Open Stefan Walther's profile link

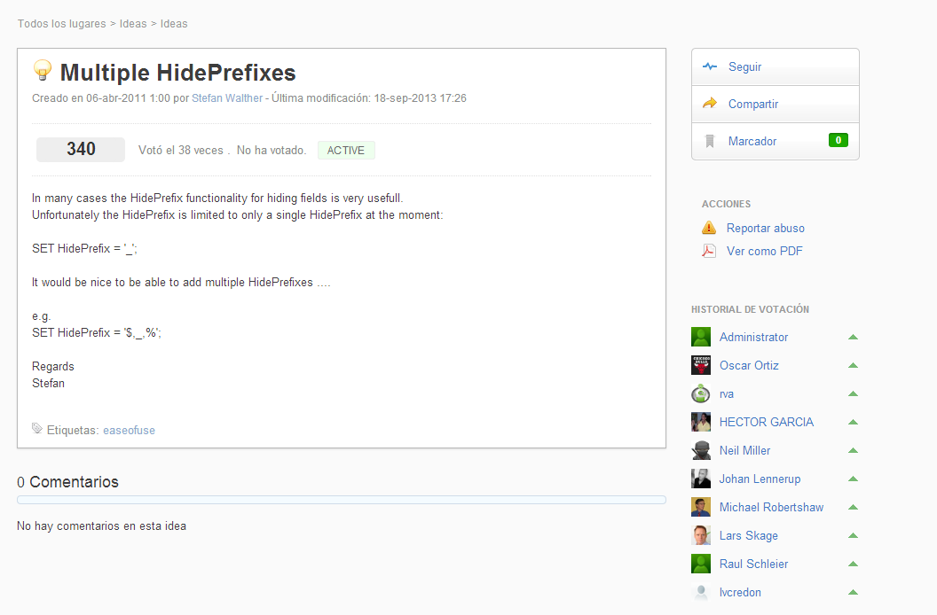(227, 98)
